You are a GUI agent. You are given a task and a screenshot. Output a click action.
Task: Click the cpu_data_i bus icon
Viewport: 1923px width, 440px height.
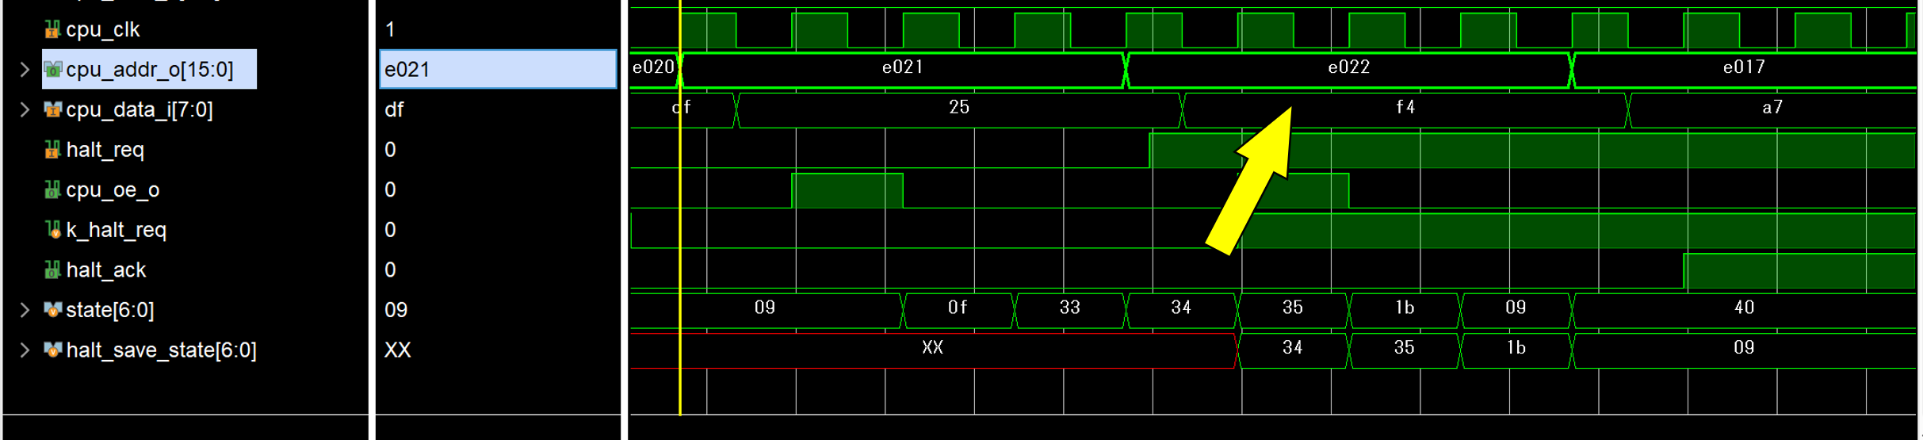52,109
